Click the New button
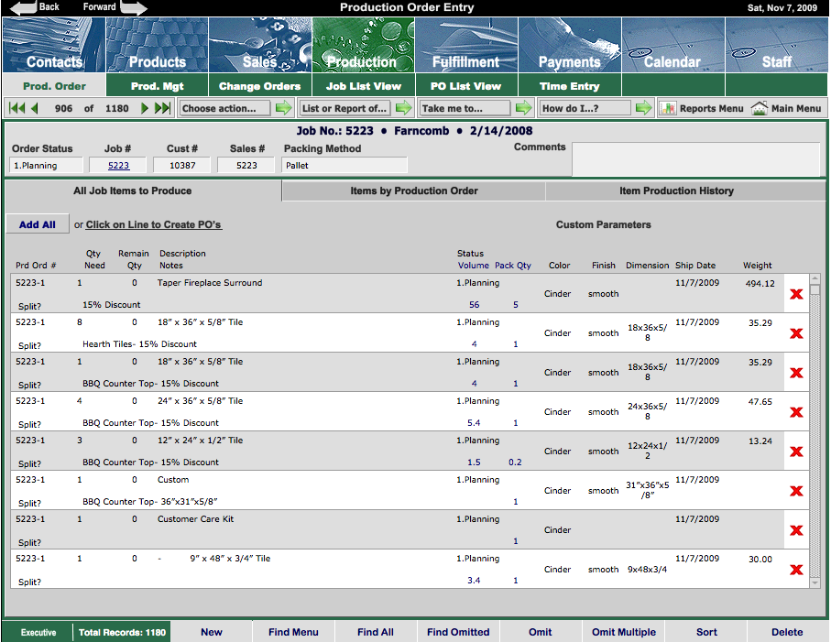This screenshot has height=642, width=831. pyautogui.click(x=212, y=632)
